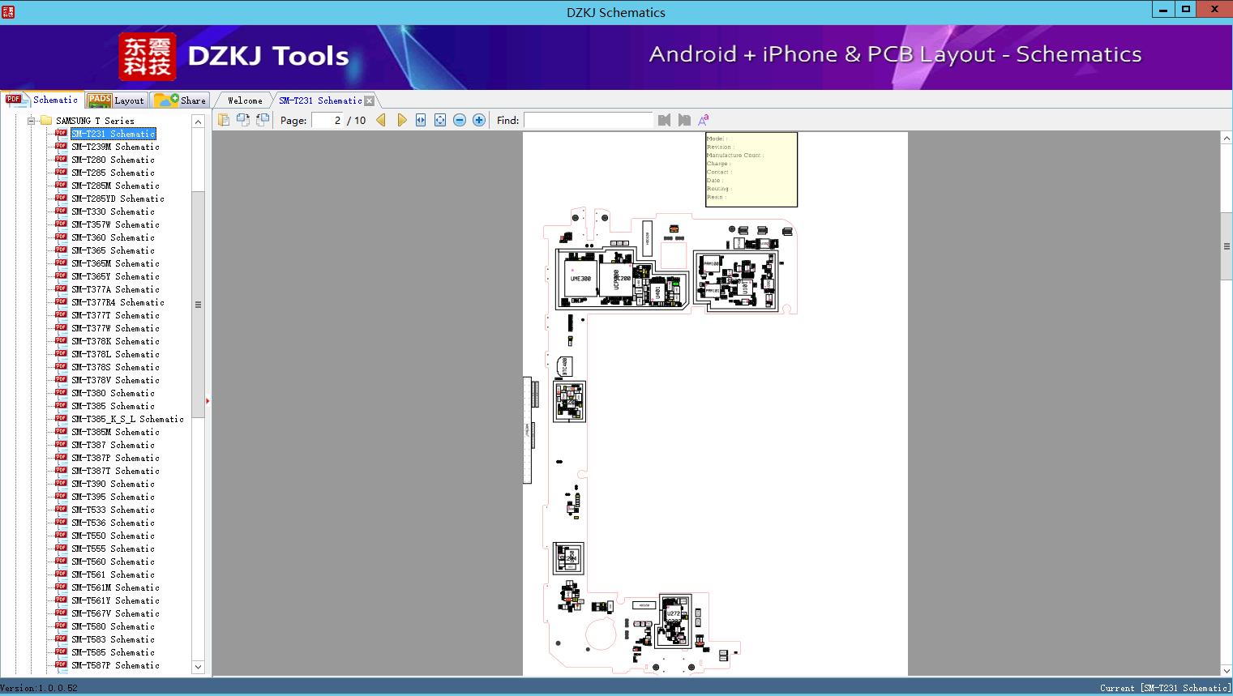1233x696 pixels.
Task: Click PDF icon beside SM-T555 Schematic
Action: pos(61,548)
